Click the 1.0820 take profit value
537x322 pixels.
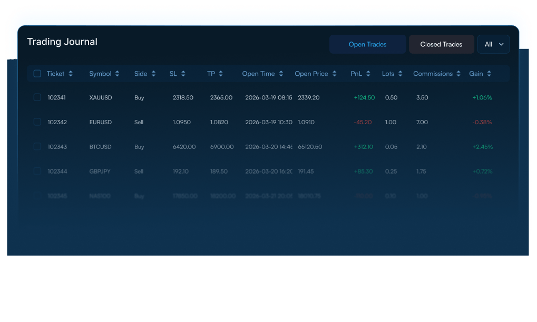point(219,123)
